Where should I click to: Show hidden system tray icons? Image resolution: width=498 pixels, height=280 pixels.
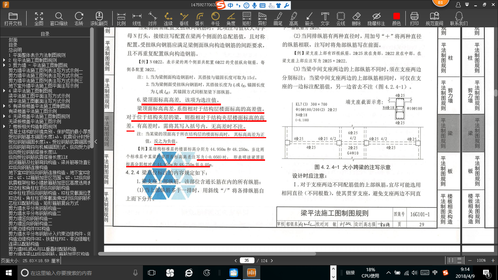pos(389,273)
